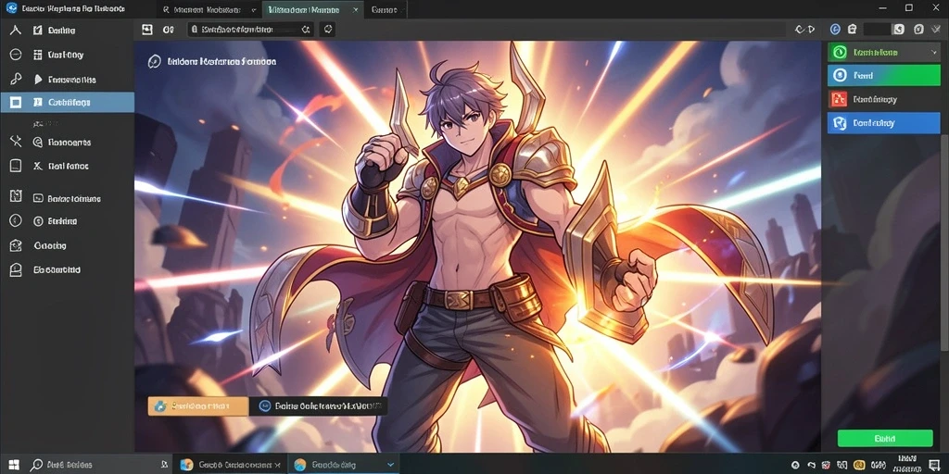
Task: Open the chevron on the first browser tab
Action: click(x=253, y=10)
